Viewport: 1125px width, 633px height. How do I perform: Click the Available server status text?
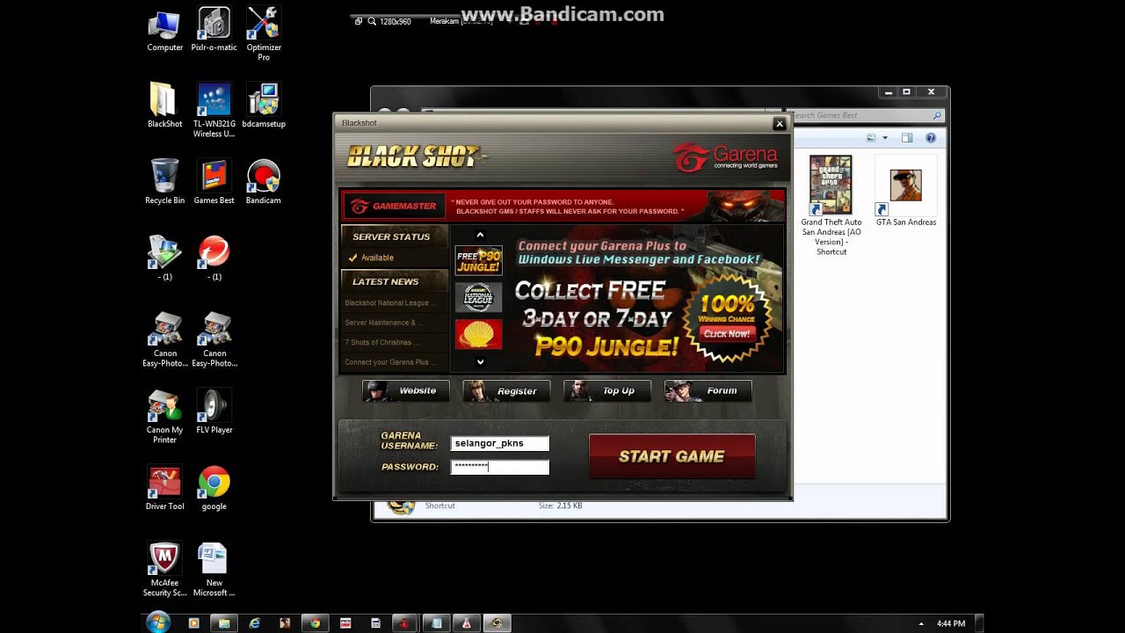pyautogui.click(x=377, y=258)
